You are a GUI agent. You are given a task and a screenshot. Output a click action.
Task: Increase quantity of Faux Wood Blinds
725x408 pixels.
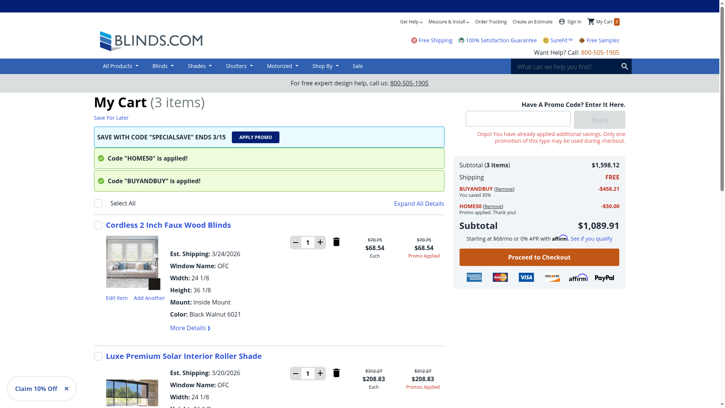320,242
